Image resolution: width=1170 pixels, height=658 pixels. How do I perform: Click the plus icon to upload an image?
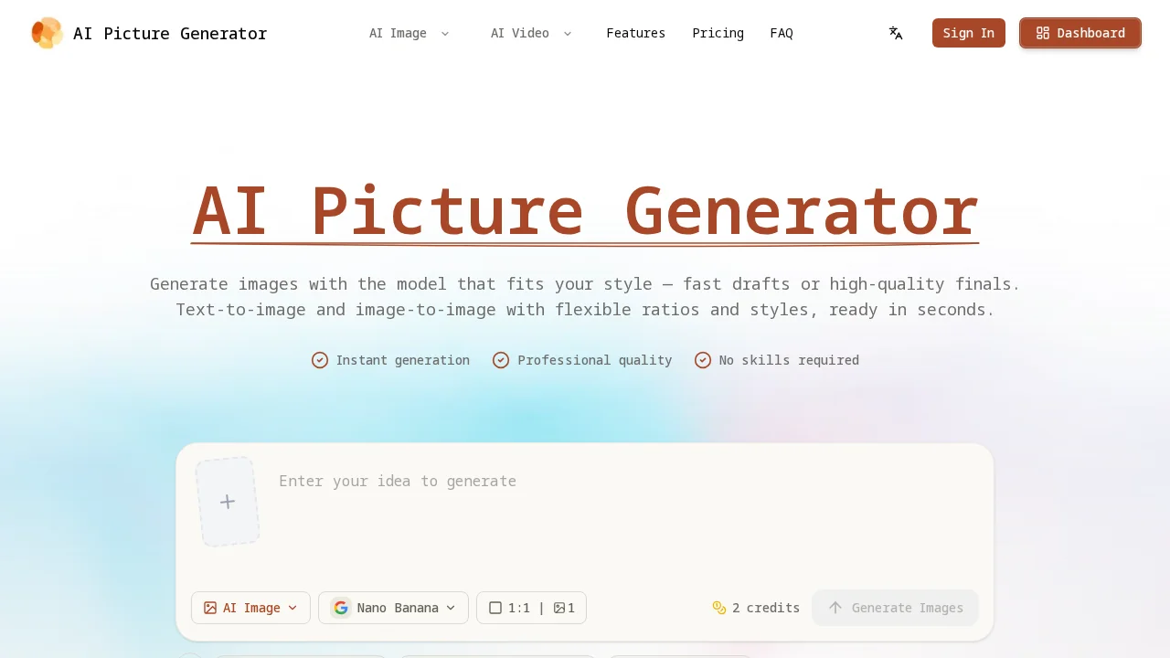tap(227, 502)
